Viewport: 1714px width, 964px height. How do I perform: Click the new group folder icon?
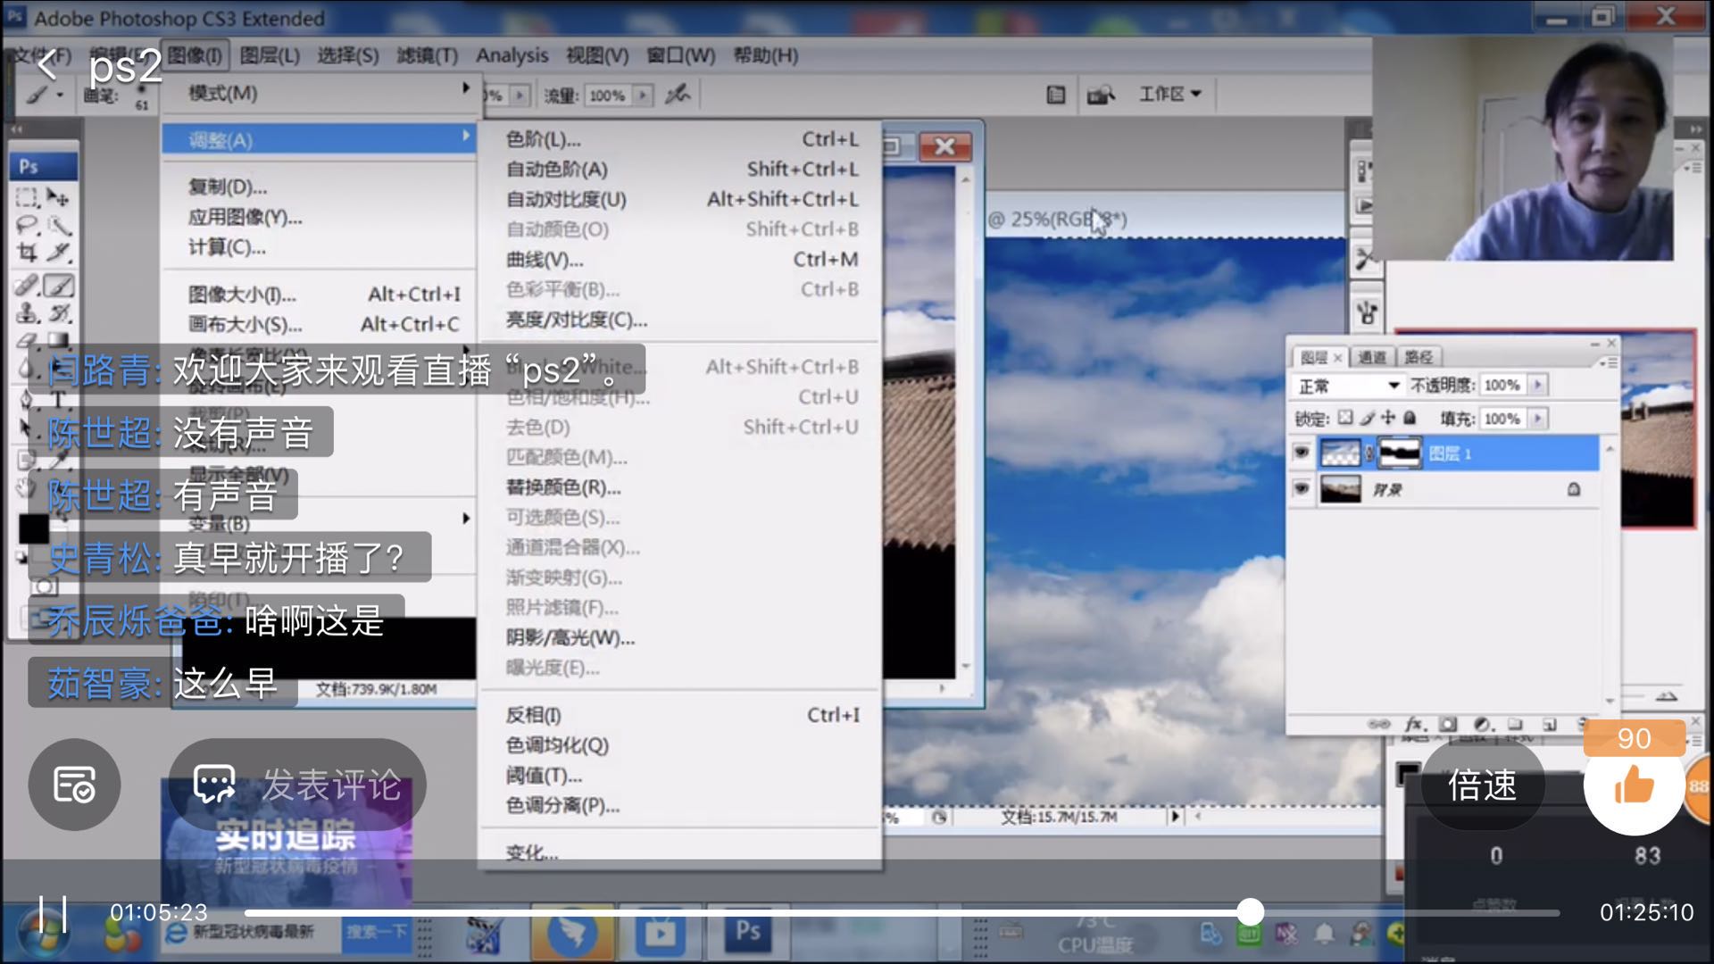click(1515, 724)
